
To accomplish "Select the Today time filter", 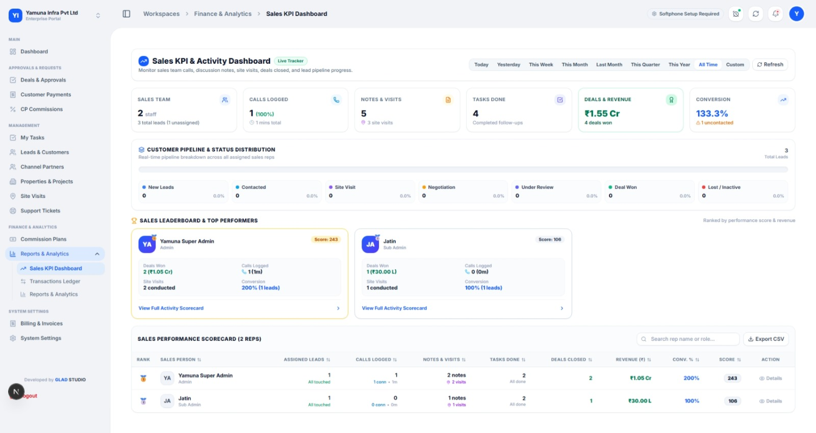I will tap(481, 65).
